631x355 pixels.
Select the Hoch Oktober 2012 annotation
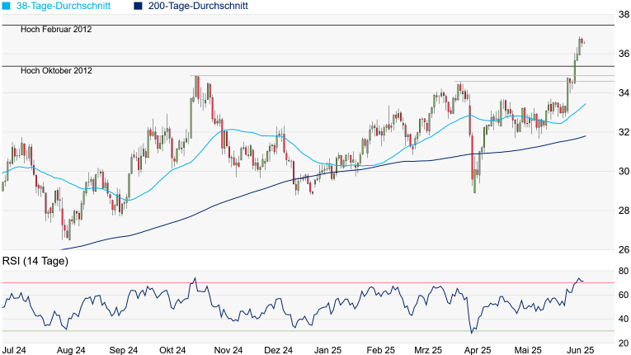56,71
